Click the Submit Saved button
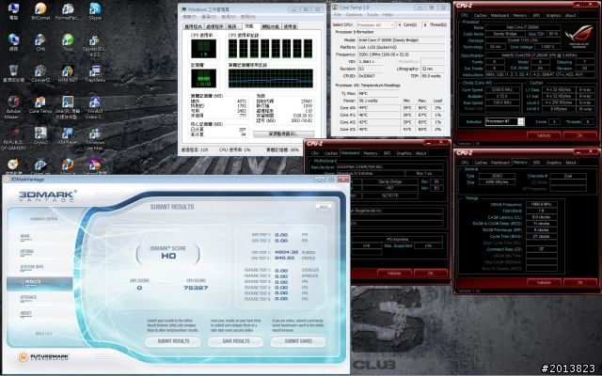Screen dimensions: 602x376 [x=298, y=341]
